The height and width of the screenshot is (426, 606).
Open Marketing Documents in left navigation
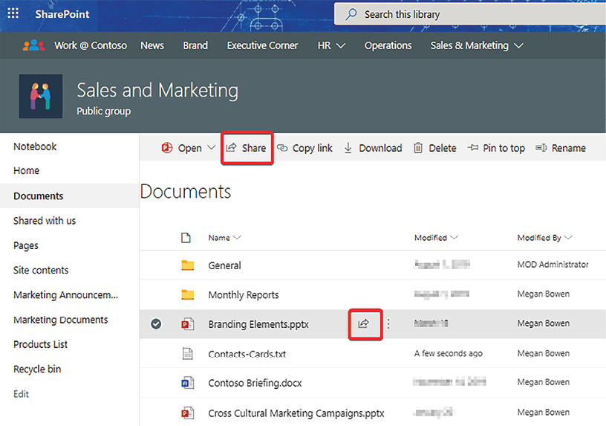tap(61, 320)
